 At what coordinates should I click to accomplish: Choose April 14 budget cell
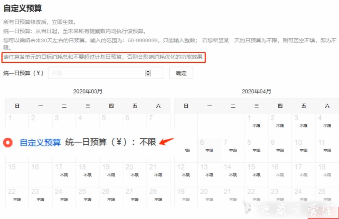(233, 175)
